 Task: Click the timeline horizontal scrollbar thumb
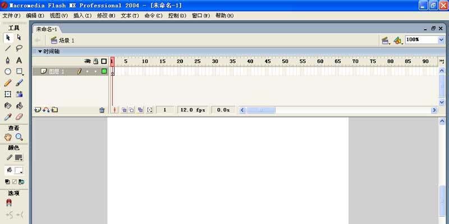point(261,110)
